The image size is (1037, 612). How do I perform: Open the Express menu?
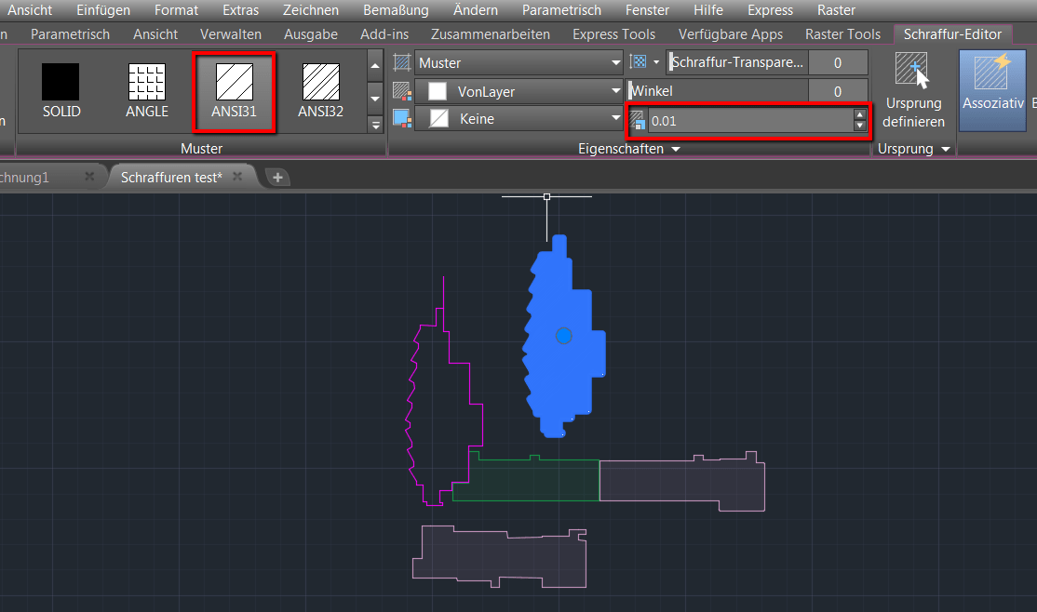(x=770, y=10)
